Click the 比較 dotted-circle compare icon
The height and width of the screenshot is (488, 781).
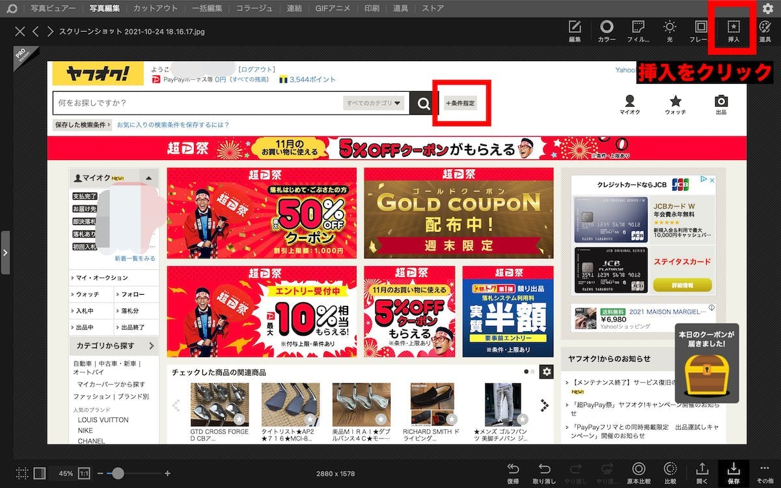670,468
